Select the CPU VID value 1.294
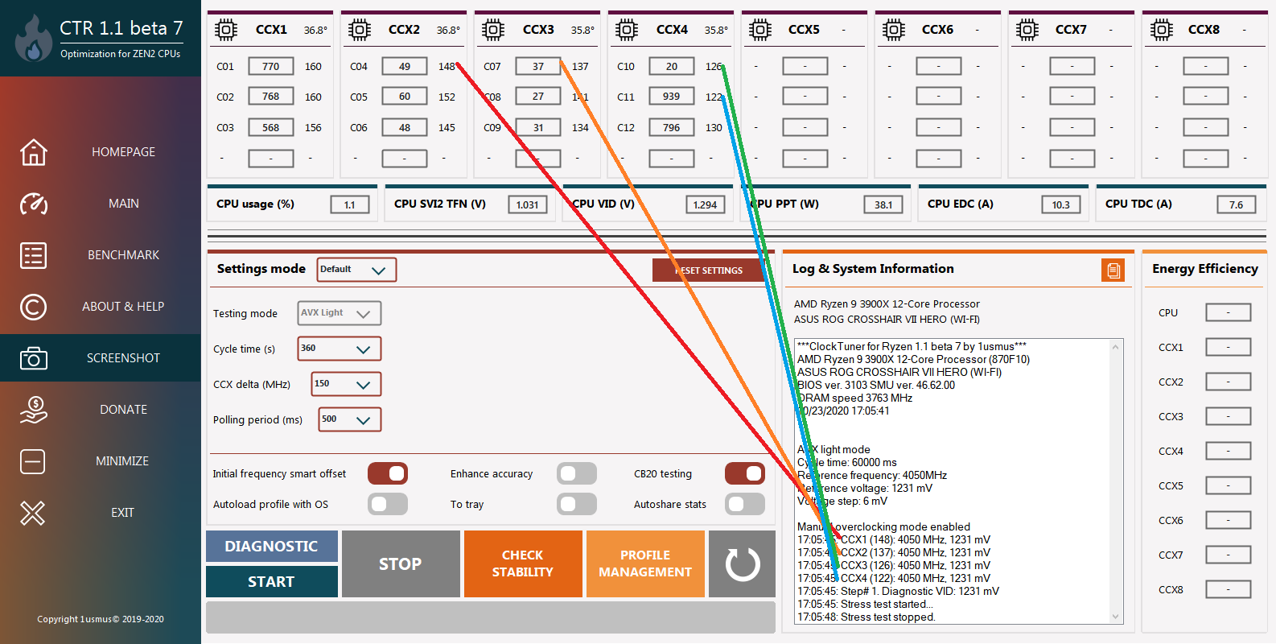 click(x=706, y=204)
